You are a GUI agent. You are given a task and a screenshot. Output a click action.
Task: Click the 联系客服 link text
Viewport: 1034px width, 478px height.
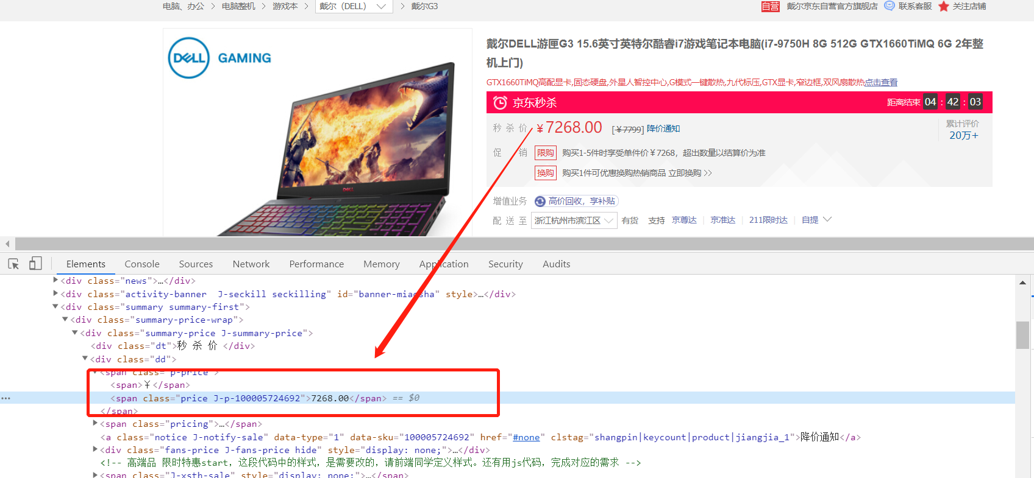click(x=915, y=6)
